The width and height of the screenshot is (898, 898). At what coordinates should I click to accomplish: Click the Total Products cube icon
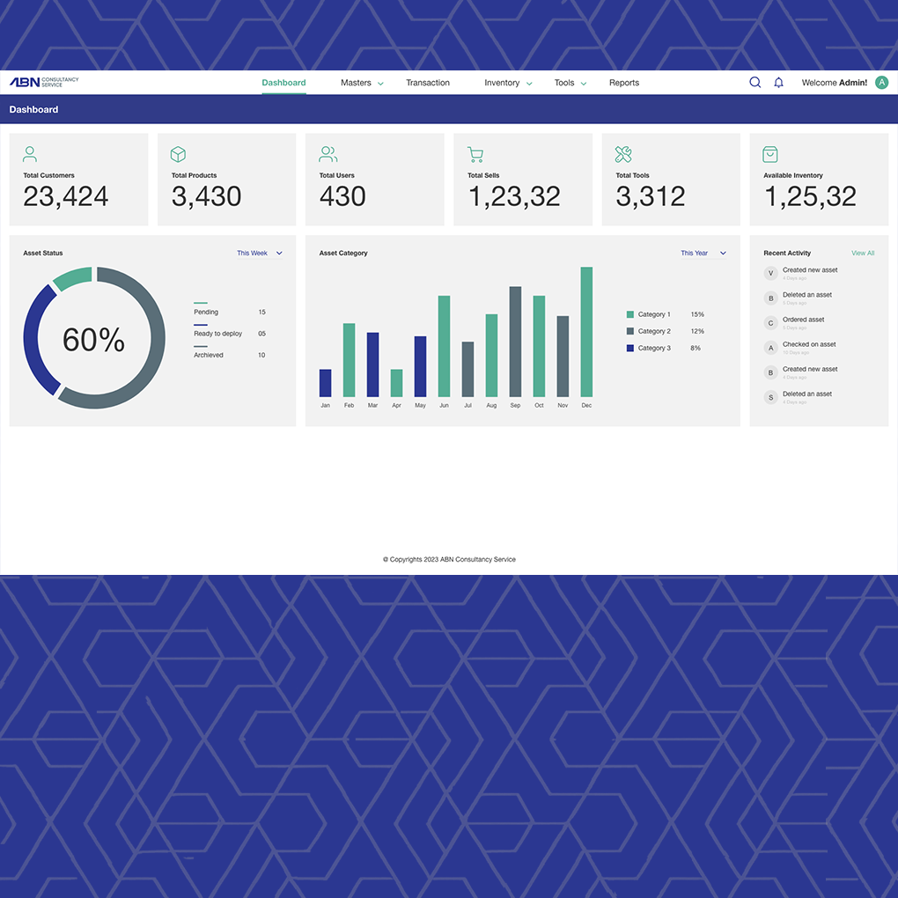pos(178,154)
